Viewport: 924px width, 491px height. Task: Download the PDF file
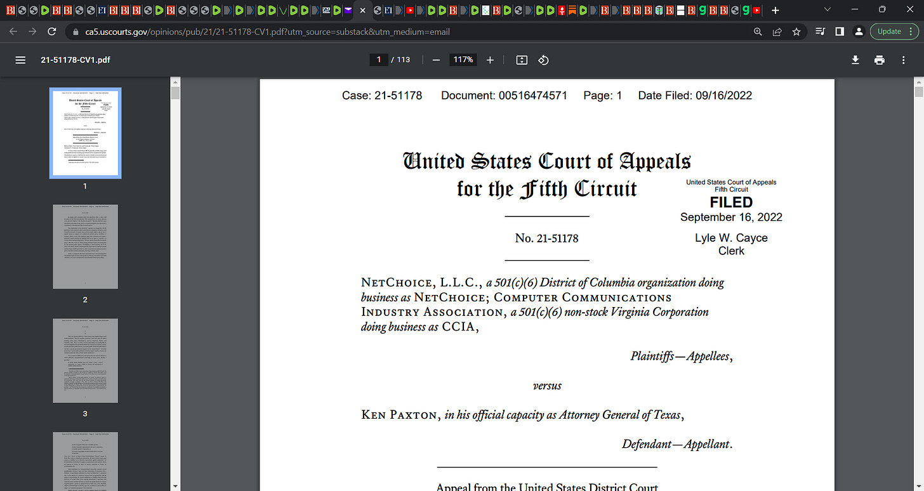(855, 60)
